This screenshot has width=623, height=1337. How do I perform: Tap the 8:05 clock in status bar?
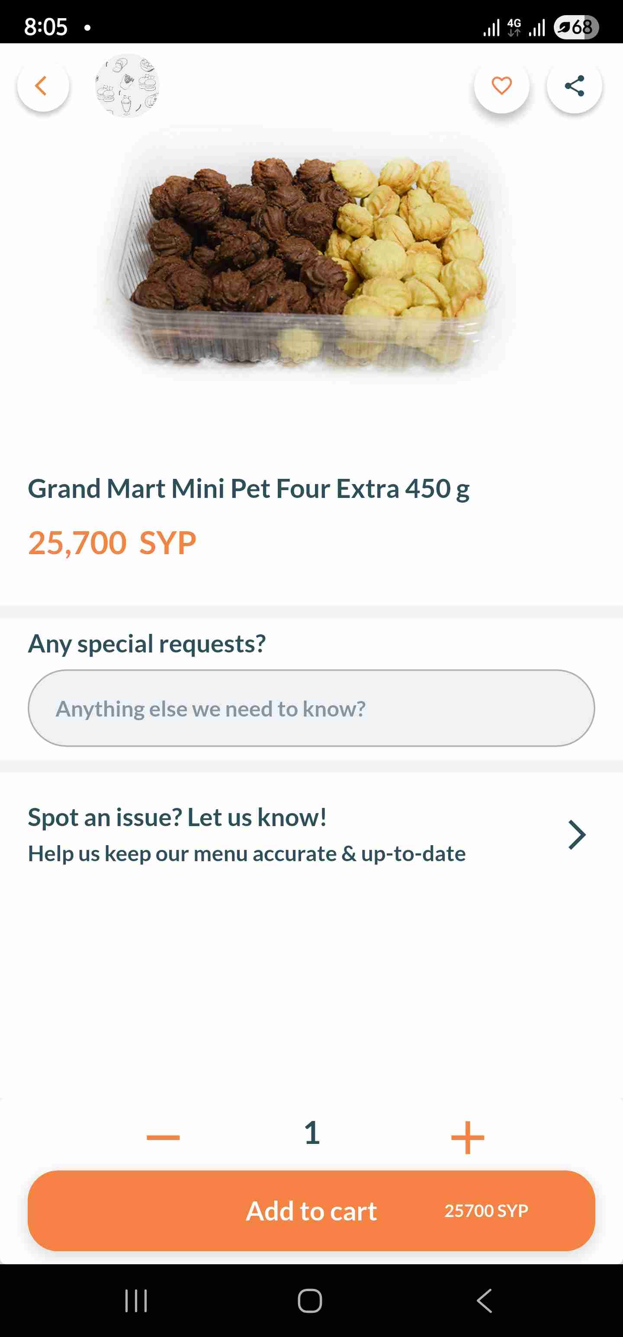coord(46,27)
